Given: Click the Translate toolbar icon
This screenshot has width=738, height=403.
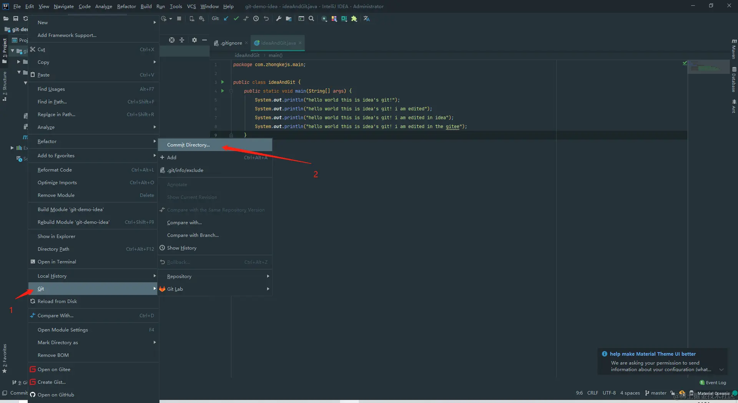Looking at the screenshot, I should pyautogui.click(x=367, y=18).
